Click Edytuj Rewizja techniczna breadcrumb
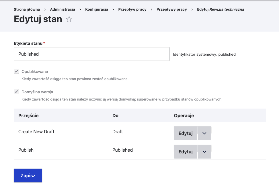 221,9
